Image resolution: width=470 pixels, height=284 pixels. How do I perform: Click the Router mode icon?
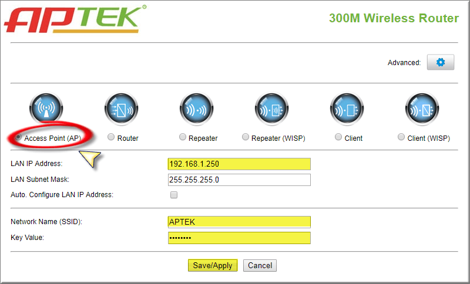click(x=121, y=110)
